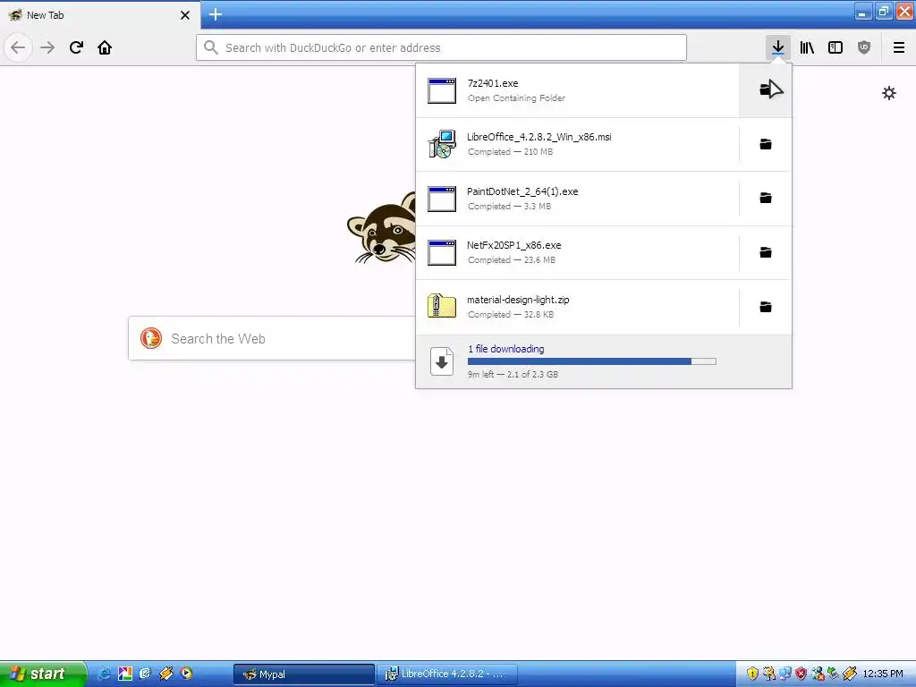Show sidebars via the sidebar icon
The image size is (916, 687).
click(835, 47)
